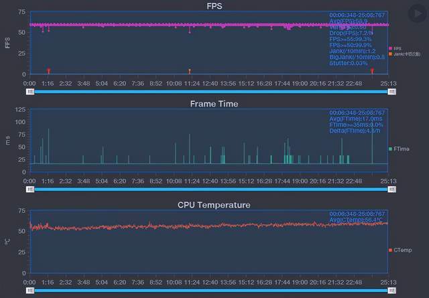Toggle the orange Jank legend marker
The width and height of the screenshot is (429, 298).
click(390, 54)
